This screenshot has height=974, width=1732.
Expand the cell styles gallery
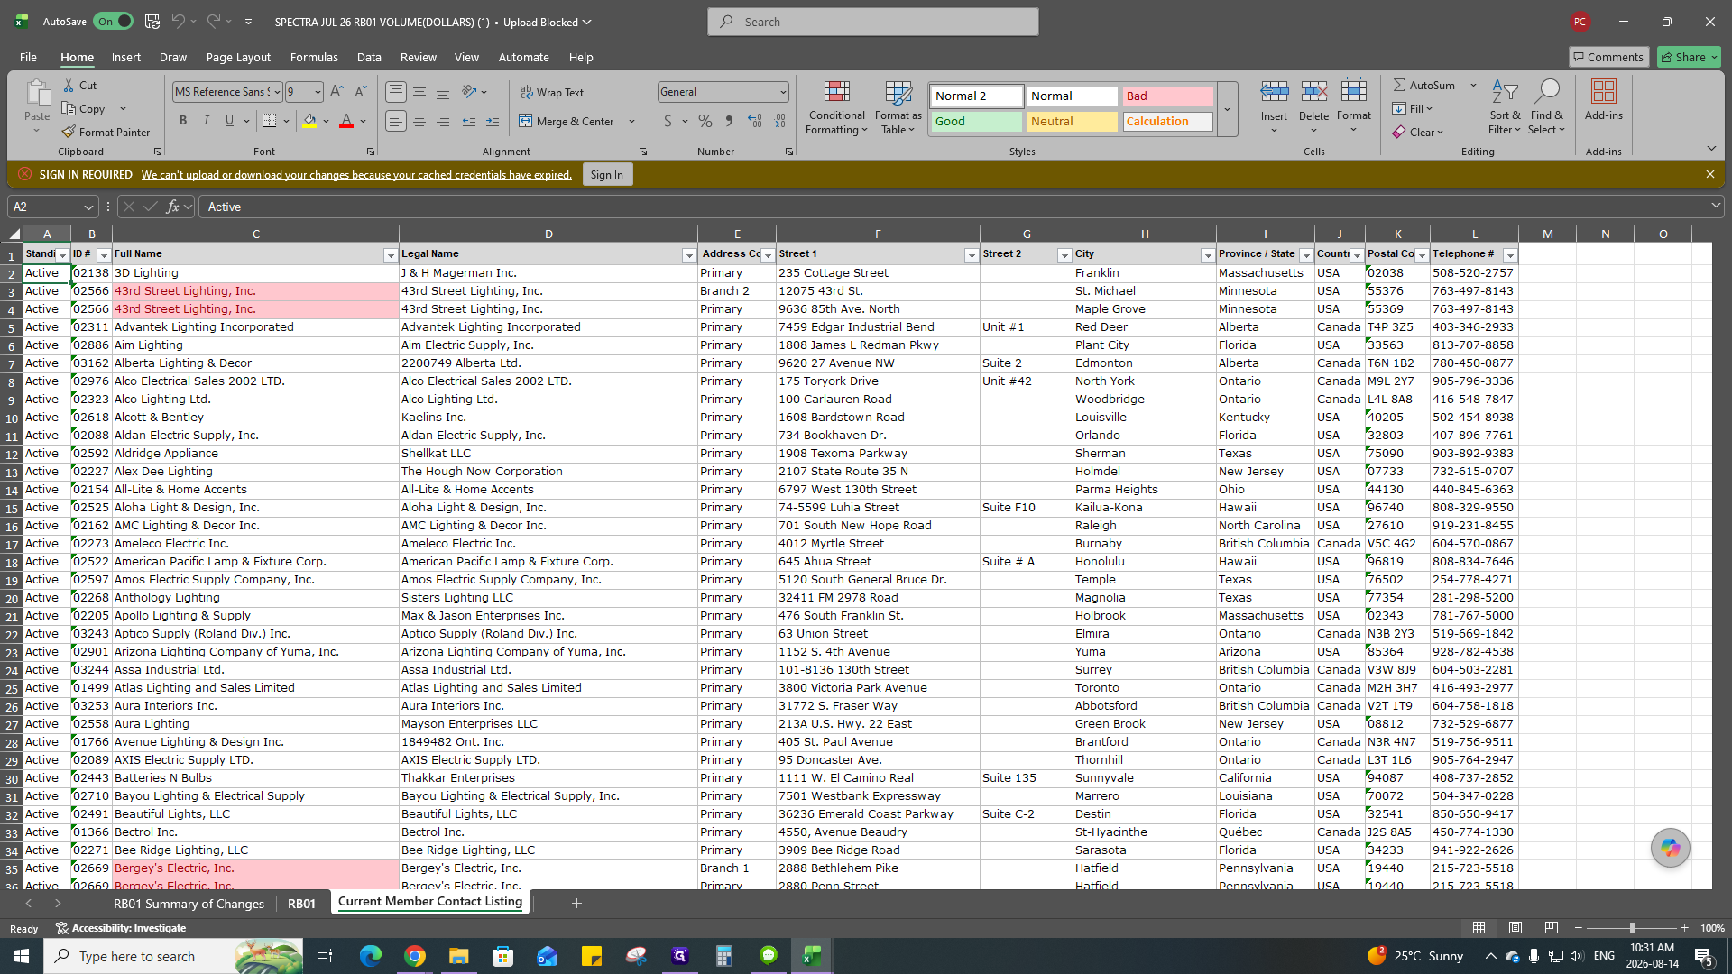(x=1227, y=109)
